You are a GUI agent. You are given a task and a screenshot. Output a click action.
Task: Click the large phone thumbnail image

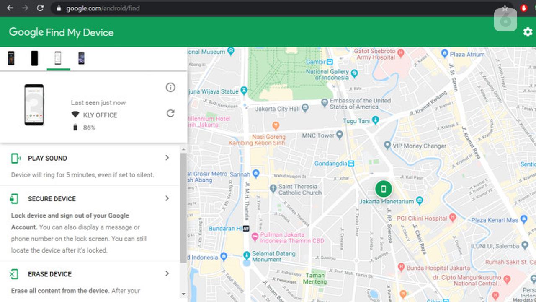pos(34,105)
